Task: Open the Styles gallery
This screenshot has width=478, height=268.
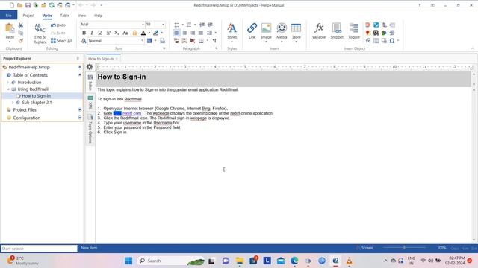Action: [x=232, y=31]
